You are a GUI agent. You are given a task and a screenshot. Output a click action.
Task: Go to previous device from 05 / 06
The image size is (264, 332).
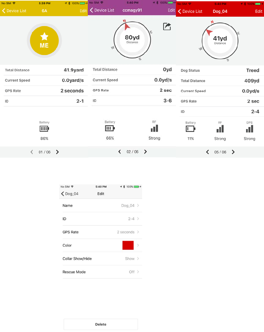[207, 152]
